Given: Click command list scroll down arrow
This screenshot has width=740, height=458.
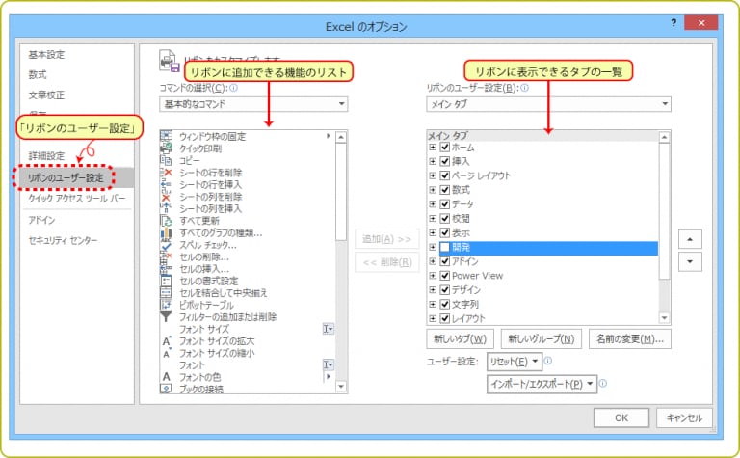Looking at the screenshot, I should tap(341, 387).
